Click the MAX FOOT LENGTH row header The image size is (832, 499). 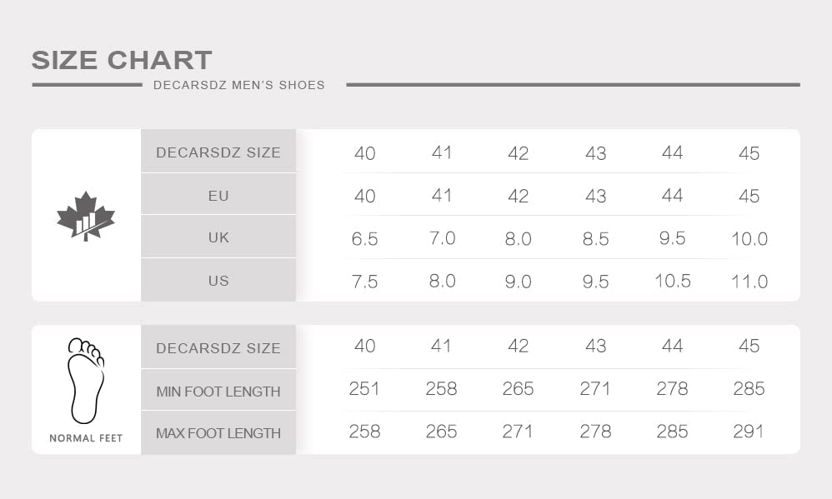(x=218, y=432)
